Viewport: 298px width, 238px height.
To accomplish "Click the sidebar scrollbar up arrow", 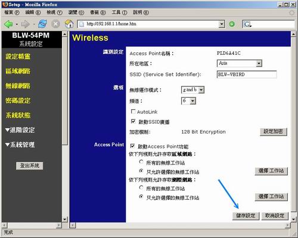I will tap(65, 34).
